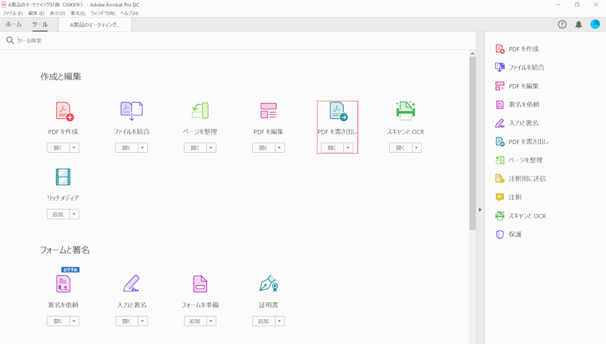Image resolution: width=606 pixels, height=344 pixels.
Task: Select 注釈 in right sidebar
Action: click(x=508, y=197)
